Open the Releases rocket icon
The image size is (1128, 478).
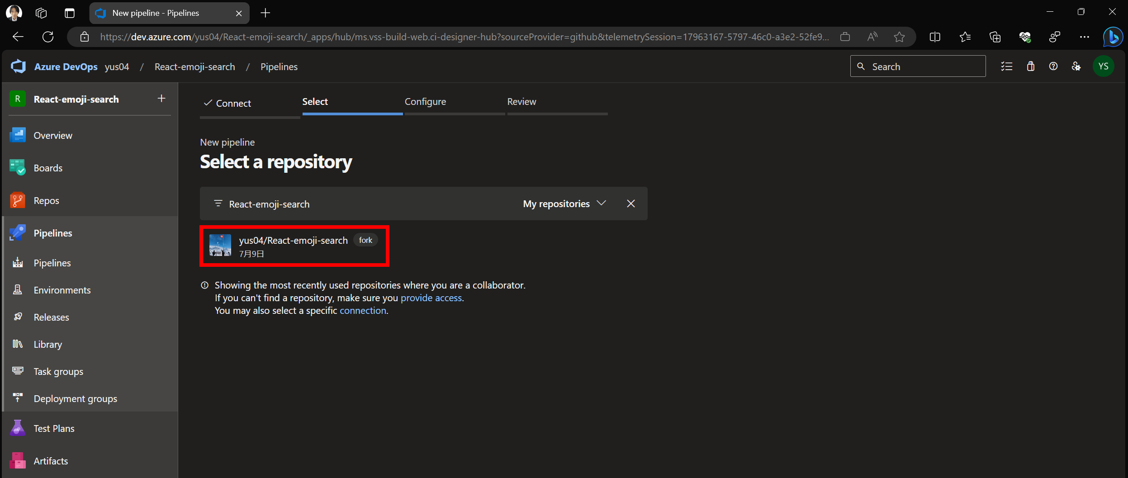pyautogui.click(x=18, y=317)
